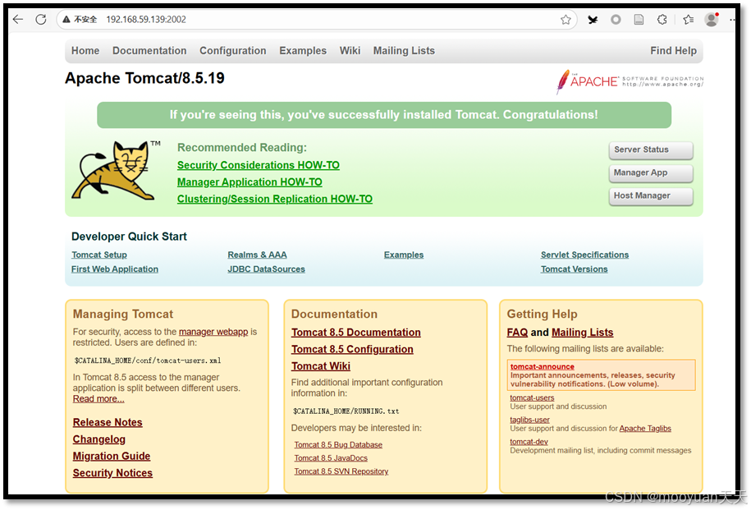Open the Tomcat Wiki link
The width and height of the screenshot is (751, 510).
pos(321,366)
